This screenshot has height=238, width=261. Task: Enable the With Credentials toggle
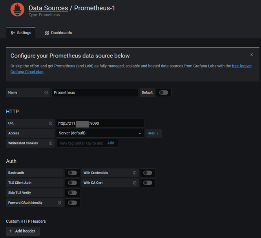tap(148, 173)
